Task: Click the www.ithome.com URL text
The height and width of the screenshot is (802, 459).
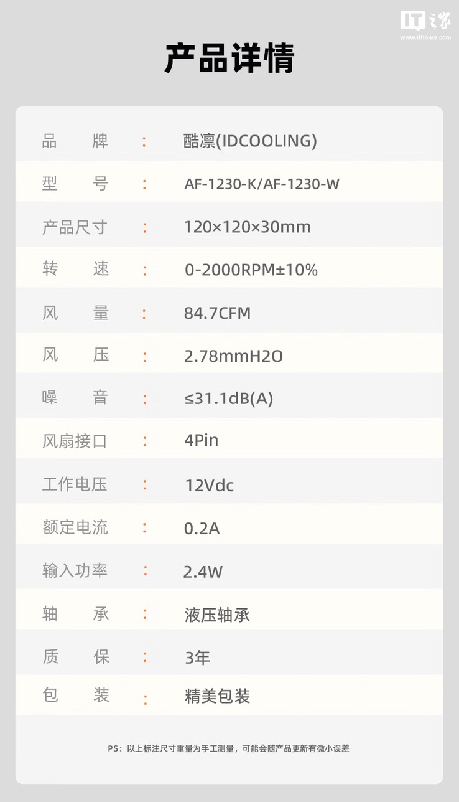Action: tap(425, 37)
